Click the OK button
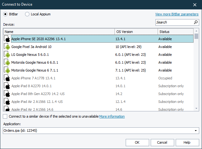This screenshot has height=149, width=202. (x=137, y=142)
